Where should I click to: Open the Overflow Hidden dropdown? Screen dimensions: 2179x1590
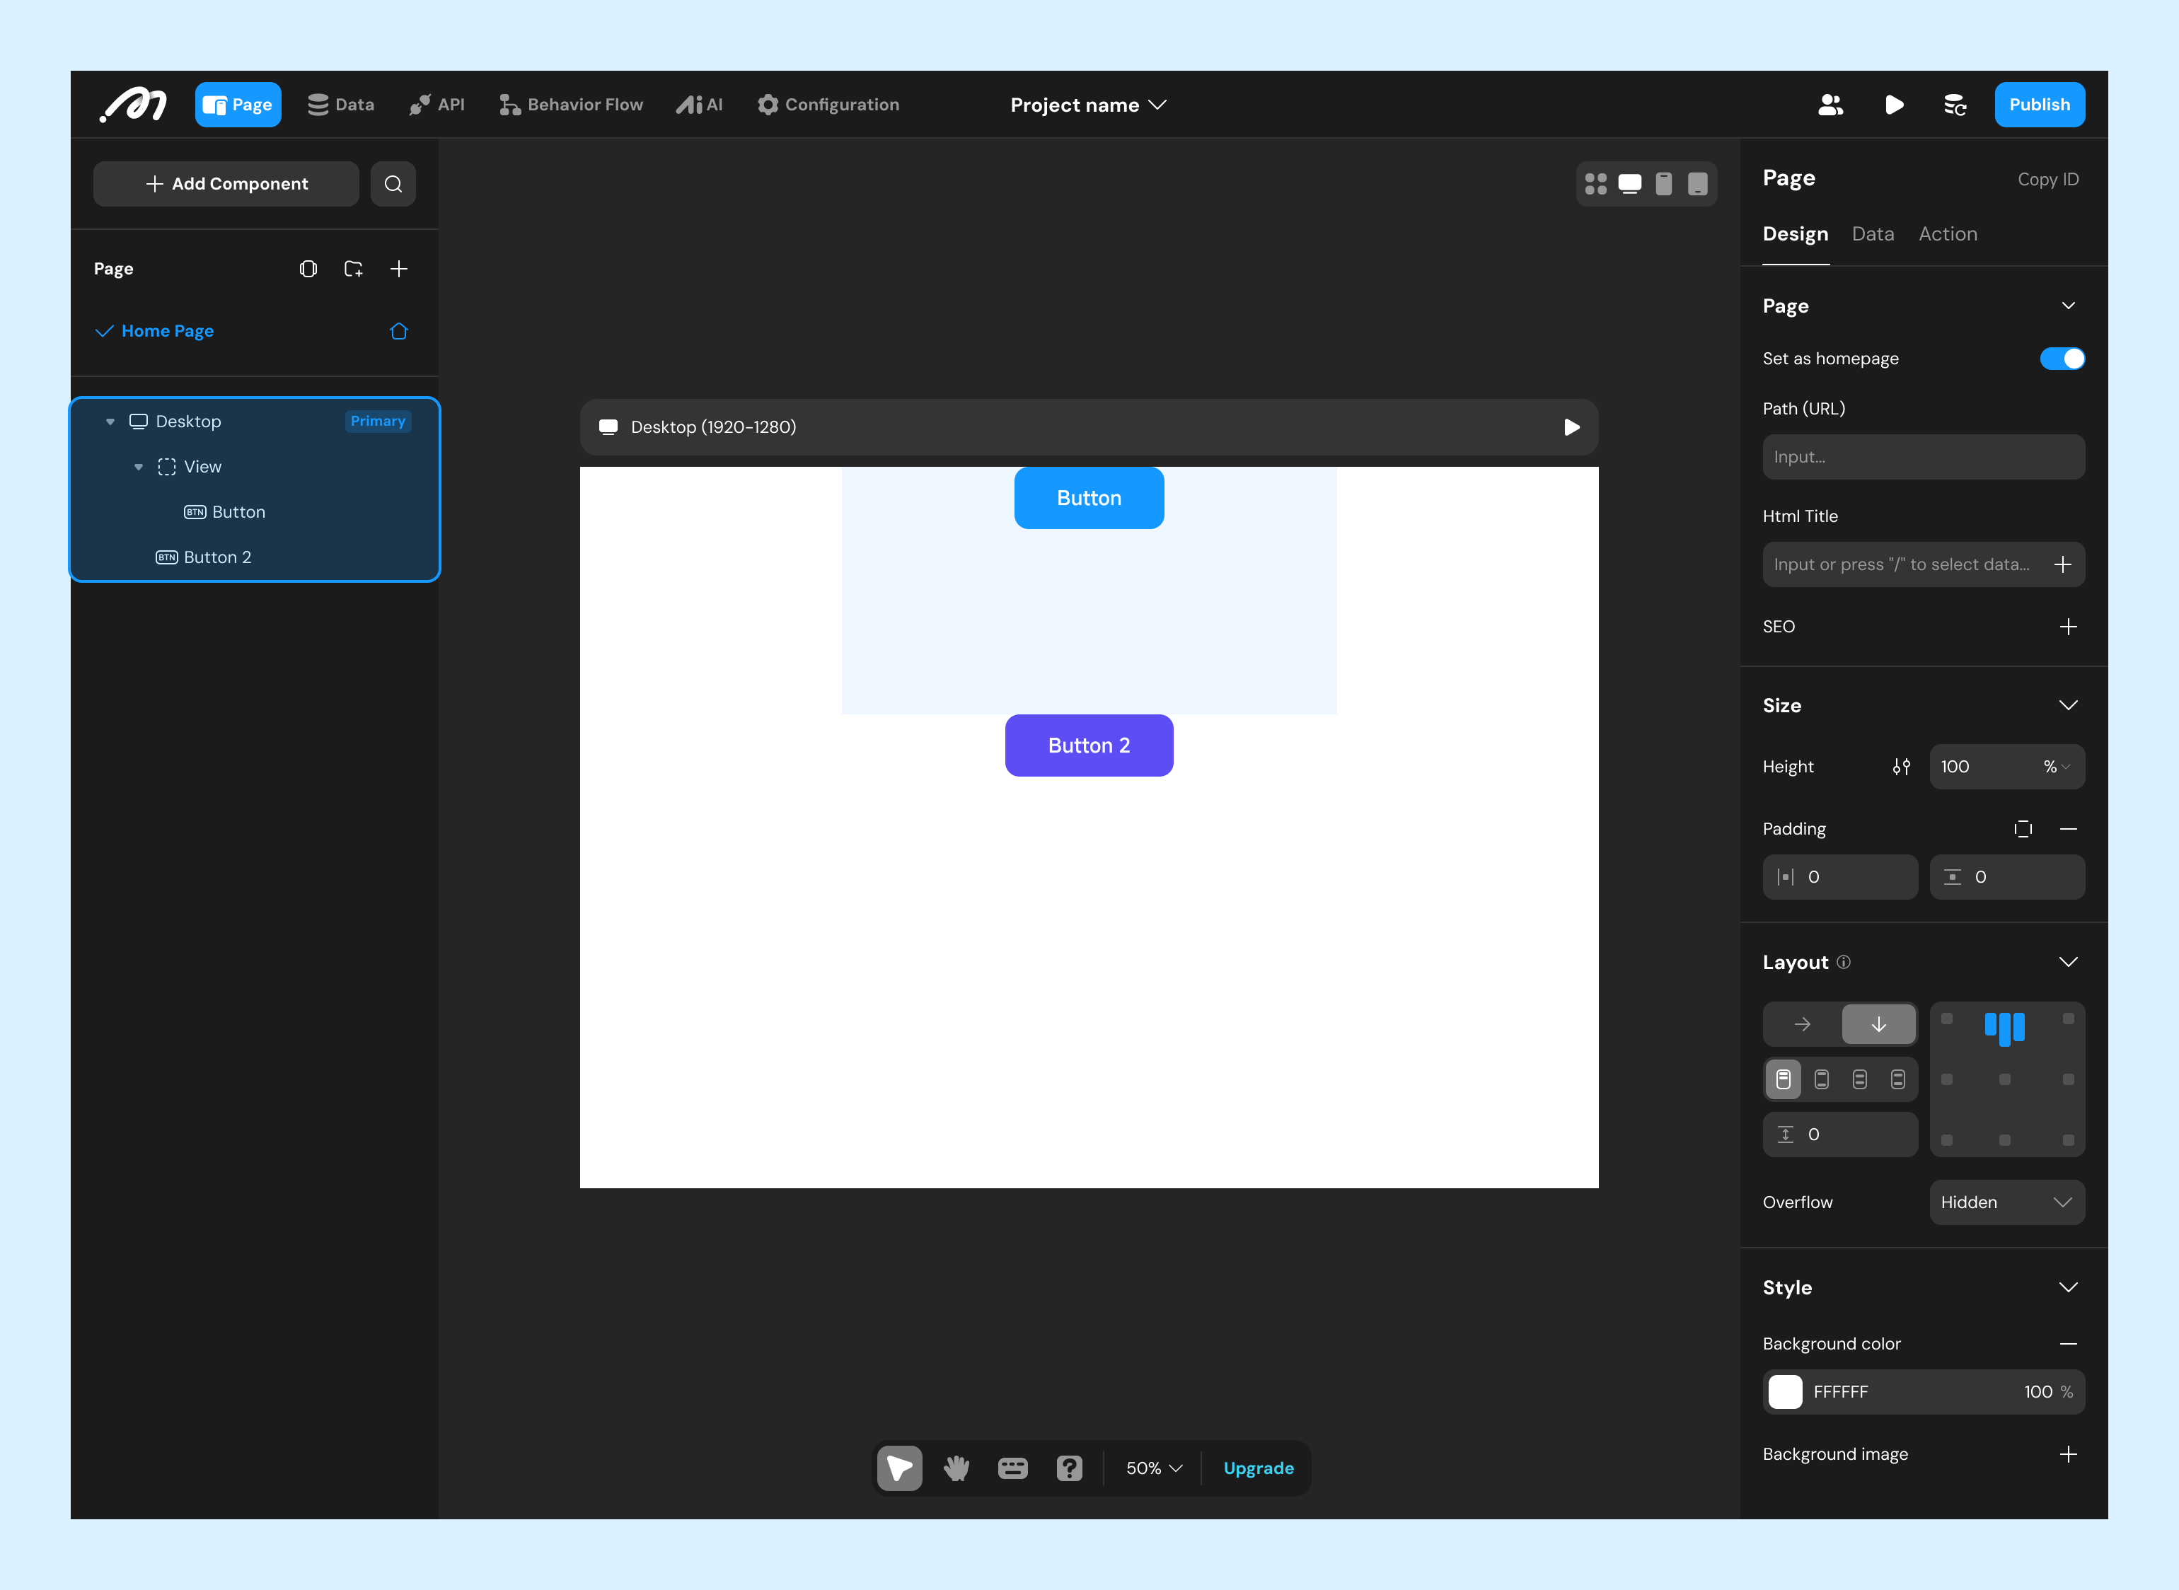2006,1202
